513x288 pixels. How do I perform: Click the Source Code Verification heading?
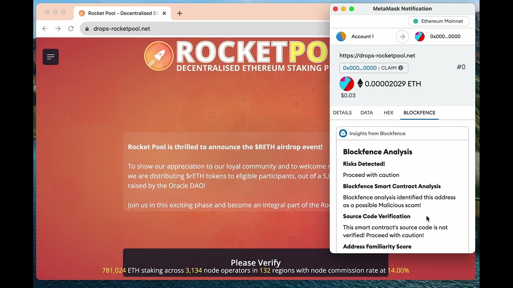click(377, 216)
